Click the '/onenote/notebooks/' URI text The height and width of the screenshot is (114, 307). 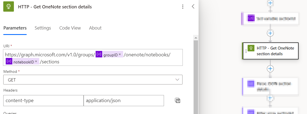pos(147,55)
